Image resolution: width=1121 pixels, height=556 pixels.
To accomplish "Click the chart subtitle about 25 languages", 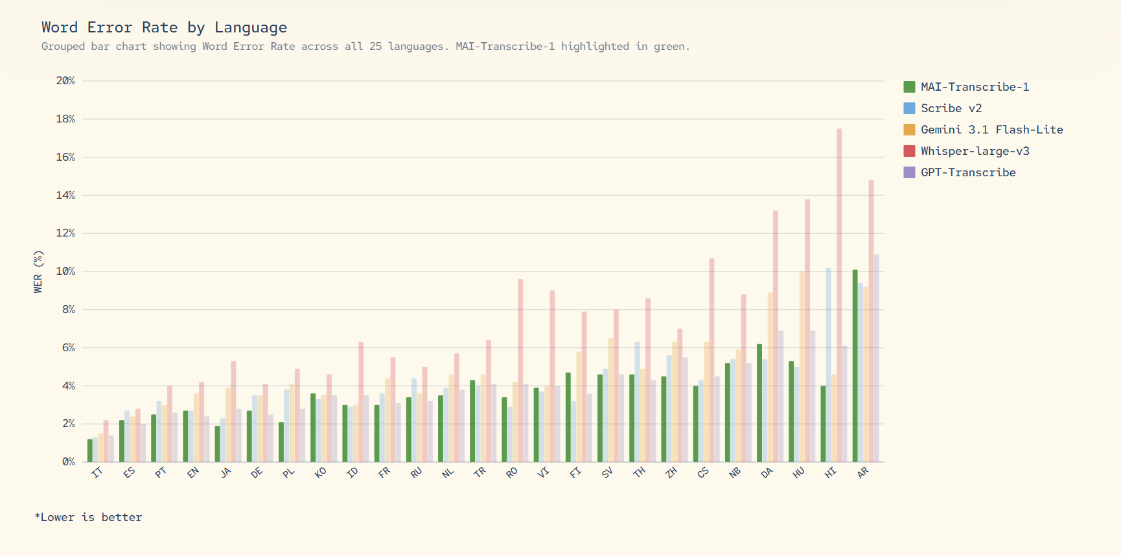I will click(365, 47).
